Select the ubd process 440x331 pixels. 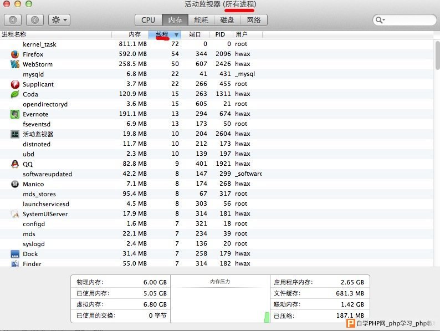click(x=217, y=154)
